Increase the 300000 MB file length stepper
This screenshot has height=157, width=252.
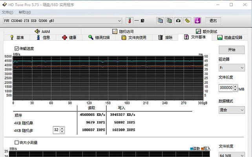(235, 86)
